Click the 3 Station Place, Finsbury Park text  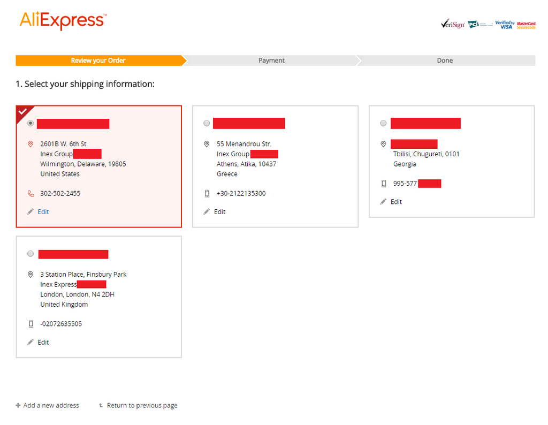pos(83,275)
